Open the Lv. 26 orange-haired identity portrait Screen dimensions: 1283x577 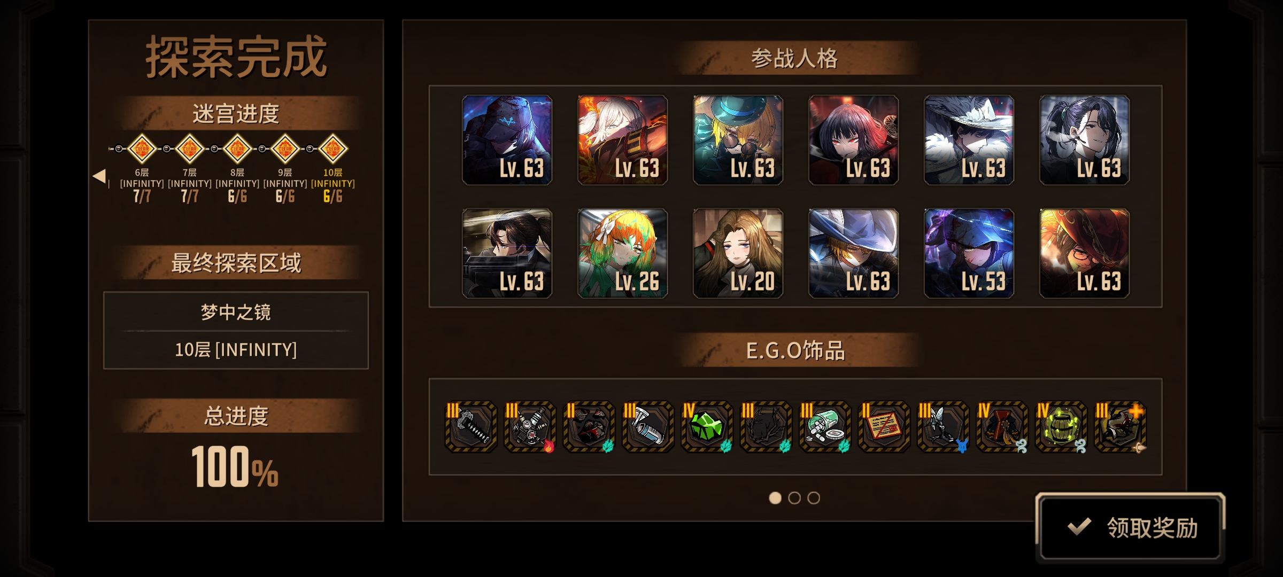click(x=623, y=253)
